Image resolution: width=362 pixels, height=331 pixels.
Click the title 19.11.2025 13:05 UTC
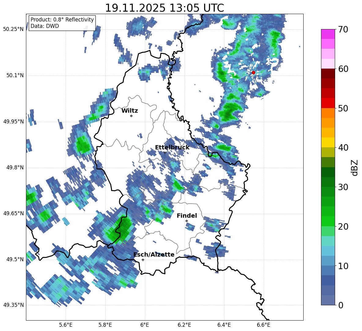coord(164,8)
